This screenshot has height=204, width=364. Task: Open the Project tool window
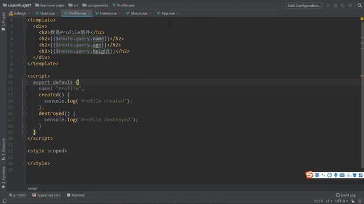3,22
